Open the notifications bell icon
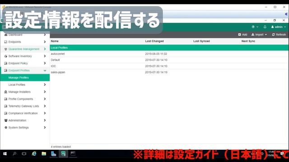 (265, 27)
